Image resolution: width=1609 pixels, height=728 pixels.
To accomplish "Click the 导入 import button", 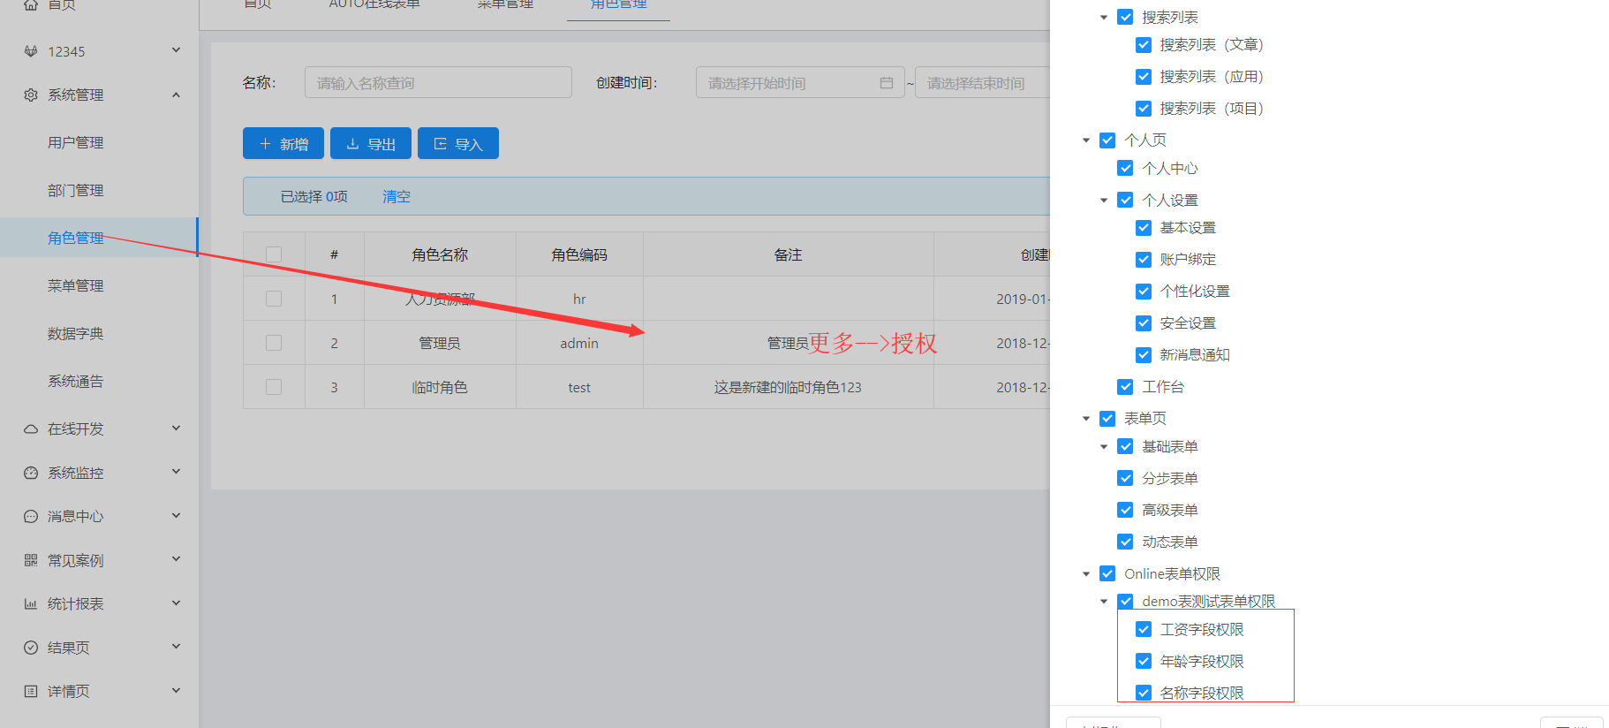I will coord(458,143).
